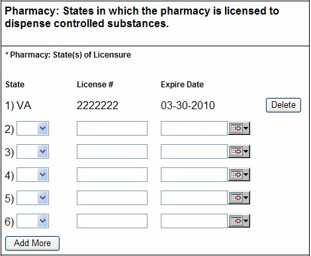Click the Add More button

(x=32, y=243)
